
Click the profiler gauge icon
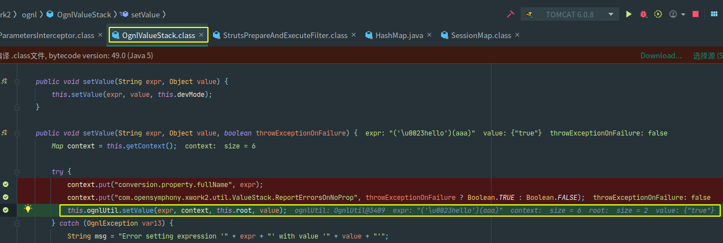[673, 14]
